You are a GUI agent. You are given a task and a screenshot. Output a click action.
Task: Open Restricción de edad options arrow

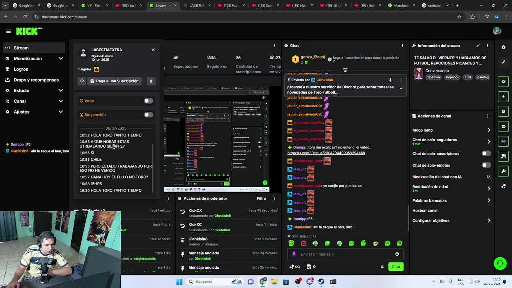[x=489, y=188]
